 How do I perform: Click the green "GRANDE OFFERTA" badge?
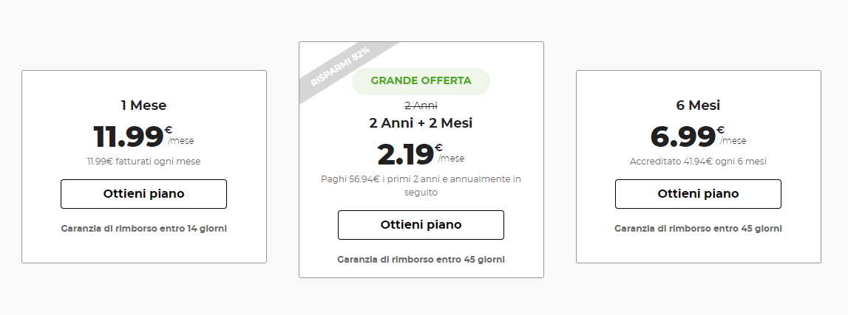click(x=421, y=81)
